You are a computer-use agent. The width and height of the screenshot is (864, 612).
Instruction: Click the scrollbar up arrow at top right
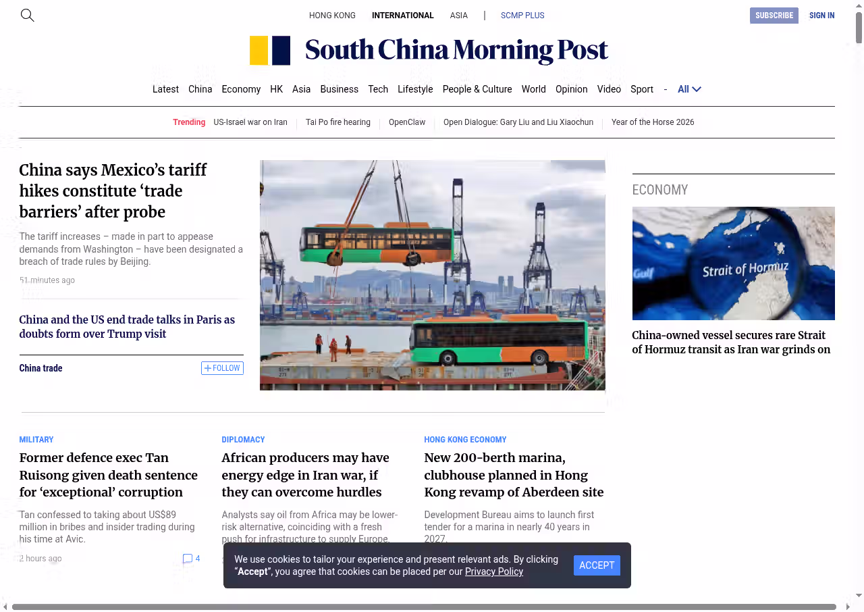tap(859, 5)
